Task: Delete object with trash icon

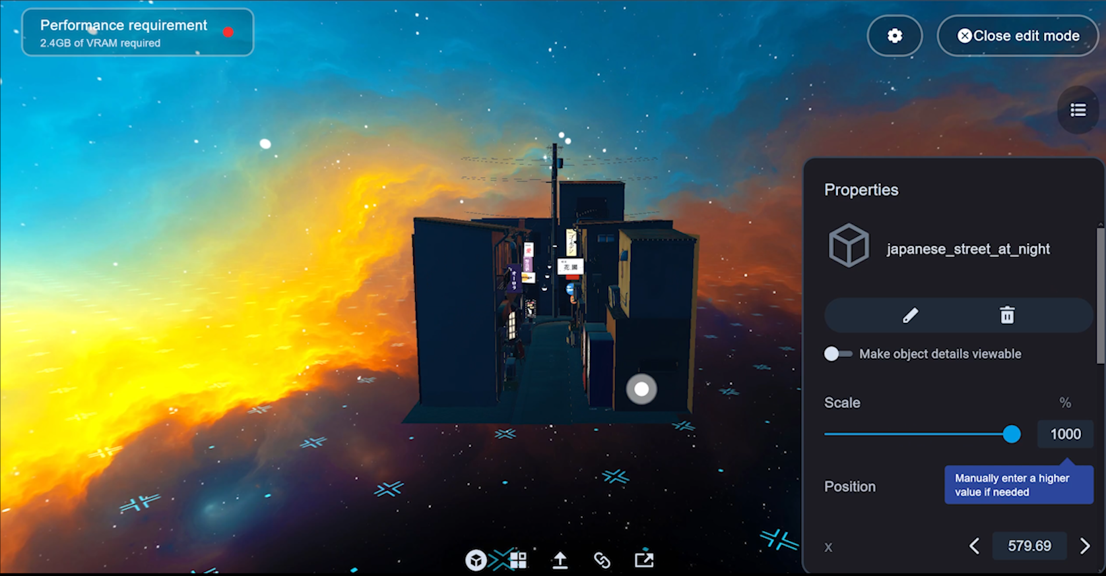Action: pos(1006,316)
